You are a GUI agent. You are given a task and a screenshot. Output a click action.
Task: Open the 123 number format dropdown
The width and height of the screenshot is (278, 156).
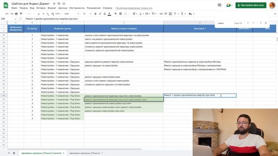[58, 14]
